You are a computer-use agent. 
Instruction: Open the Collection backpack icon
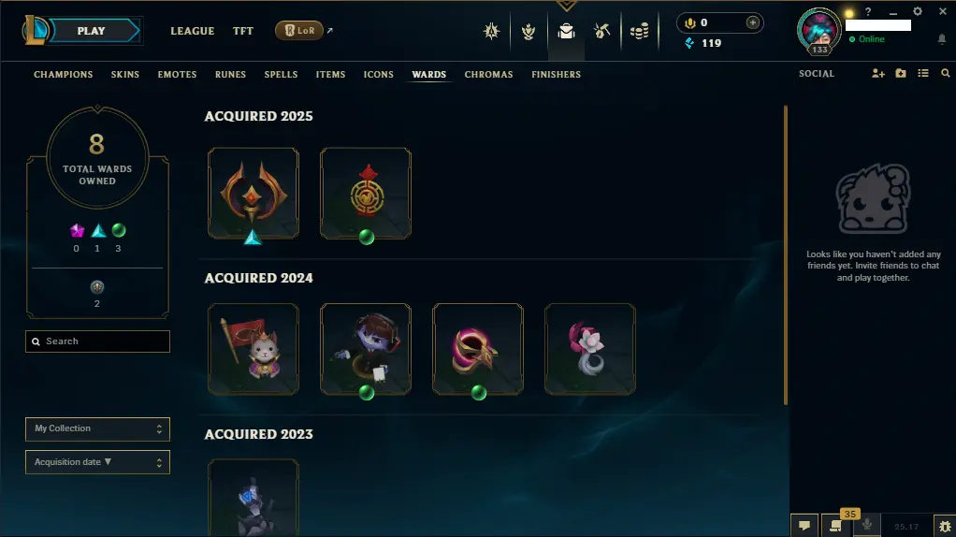coord(567,31)
